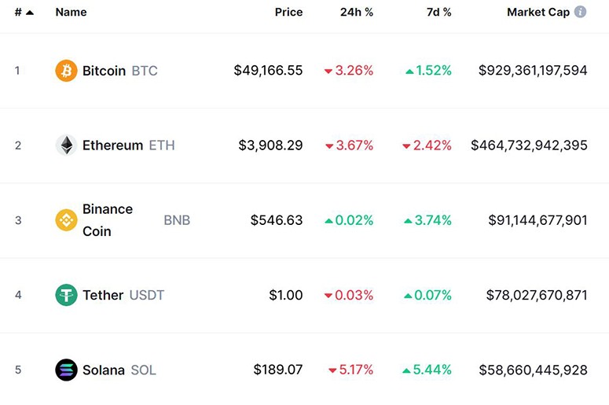Click the Solana logo icon
This screenshot has height=405, width=609.
66,370
